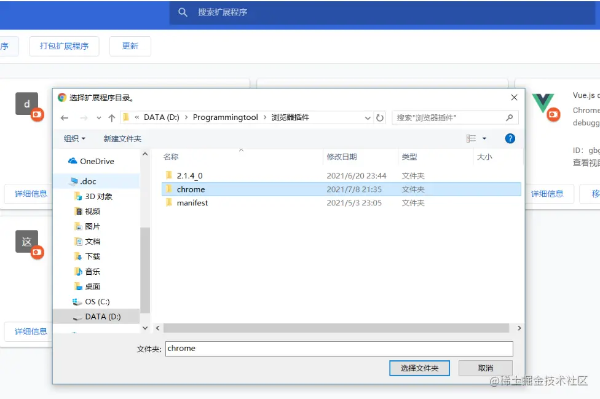Click 取消 to cancel the dialog
This screenshot has height=399, width=600.
point(485,368)
